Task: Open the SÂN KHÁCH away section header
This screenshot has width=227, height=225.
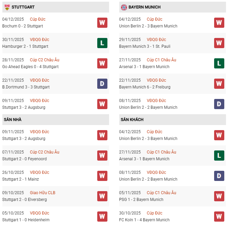Action: [131, 120]
